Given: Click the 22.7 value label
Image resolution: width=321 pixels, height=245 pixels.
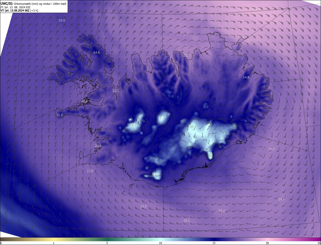Looking at the screenshot, I should 115,91.
